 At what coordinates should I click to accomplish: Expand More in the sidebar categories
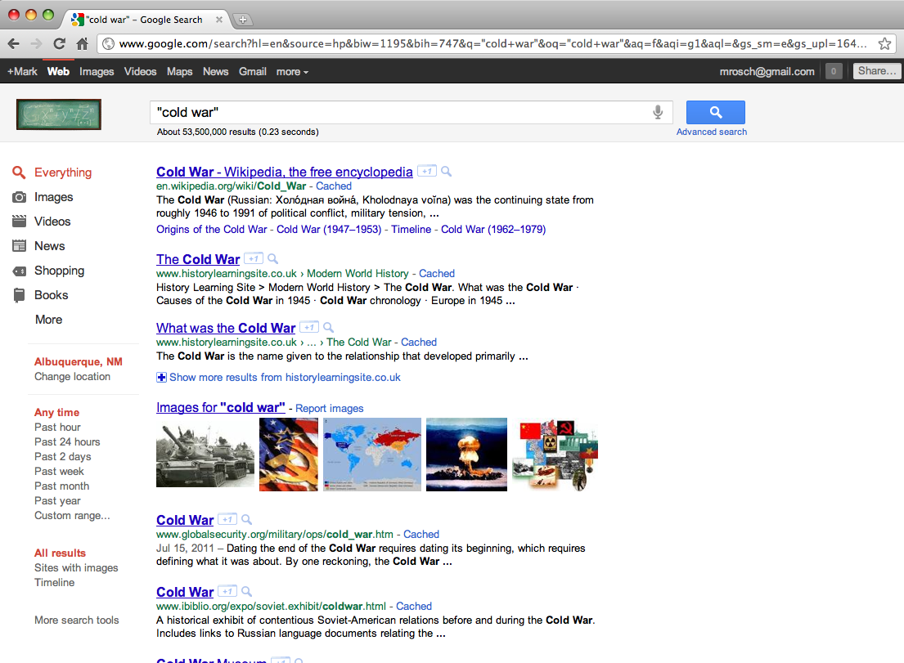[x=48, y=319]
